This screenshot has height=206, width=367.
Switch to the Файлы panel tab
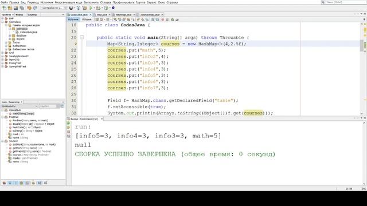(19, 15)
